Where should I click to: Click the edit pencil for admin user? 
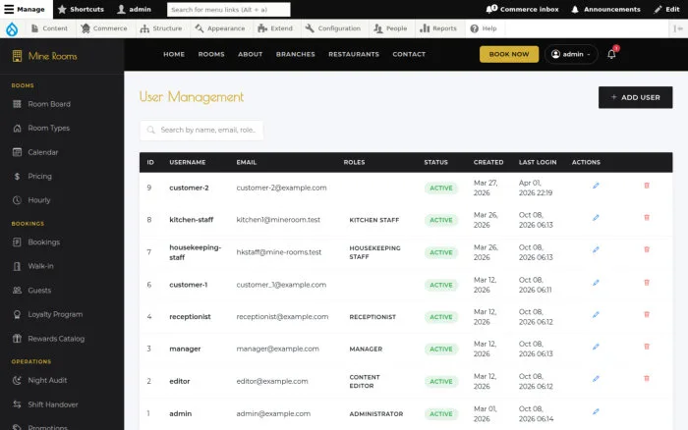[596, 411]
